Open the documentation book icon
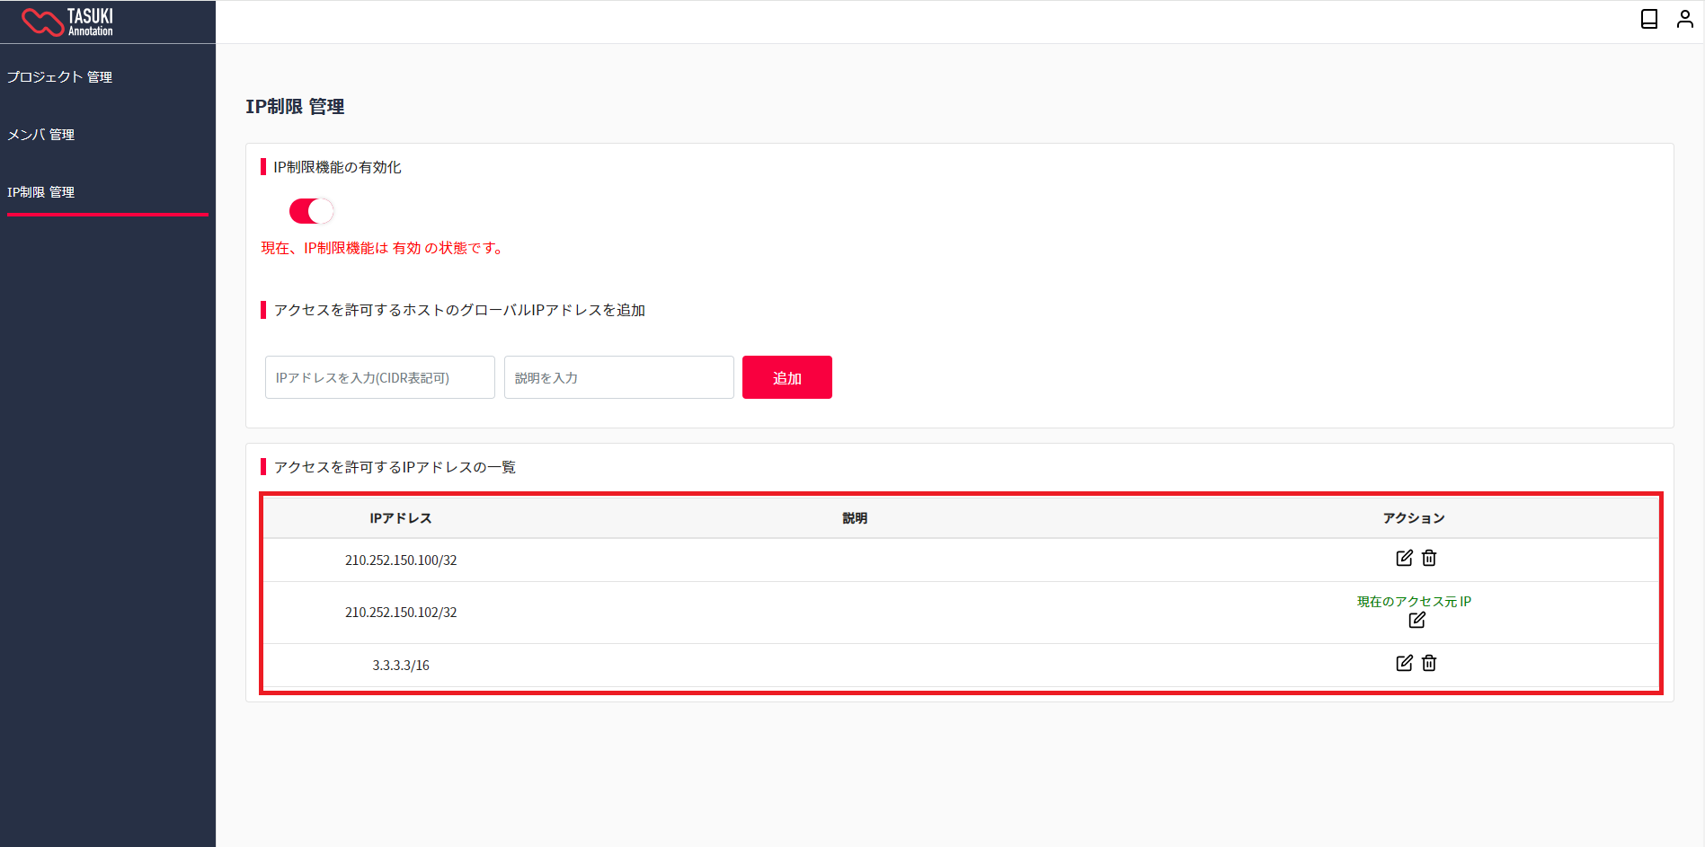The height and width of the screenshot is (847, 1705). [x=1649, y=19]
